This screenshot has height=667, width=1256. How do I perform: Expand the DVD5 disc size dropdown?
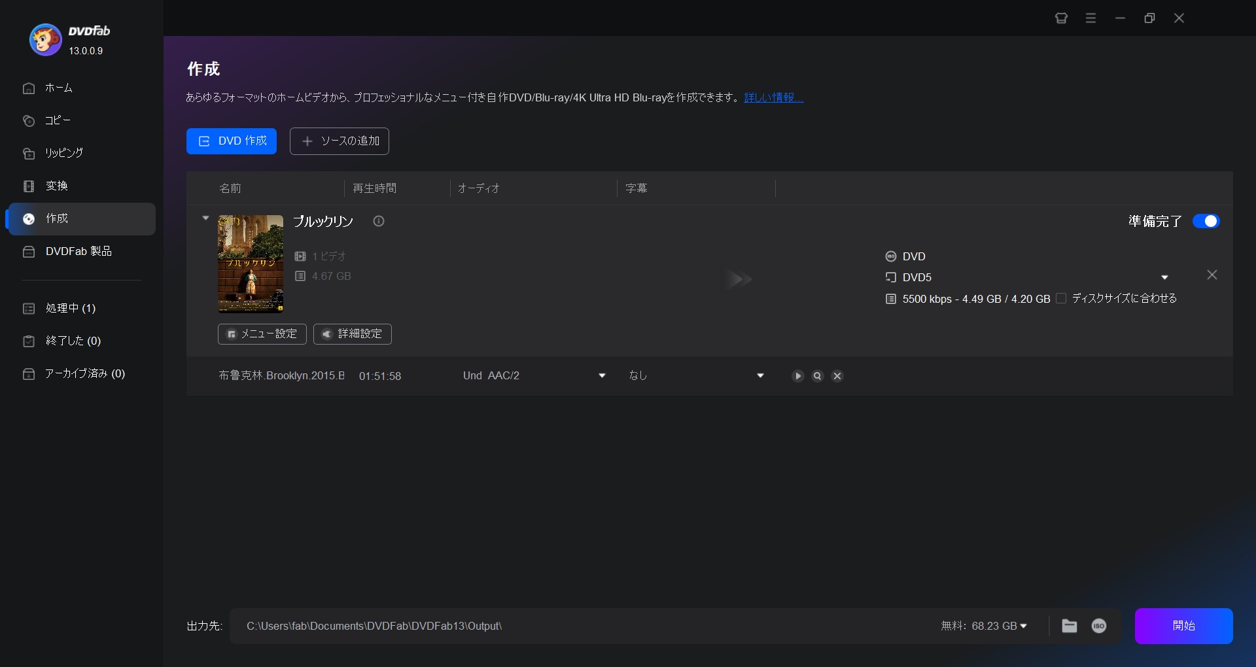point(1164,278)
